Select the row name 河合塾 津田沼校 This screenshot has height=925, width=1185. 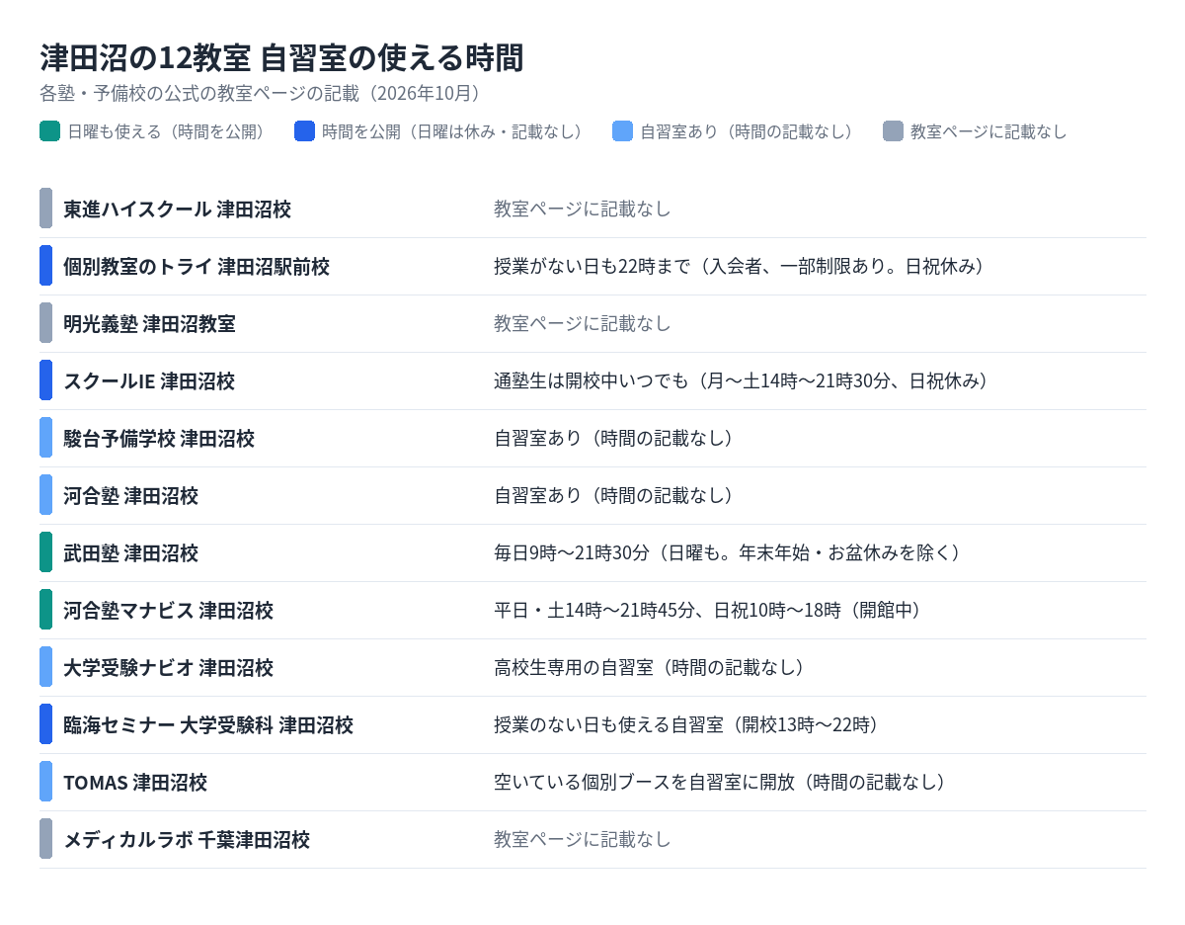[130, 496]
